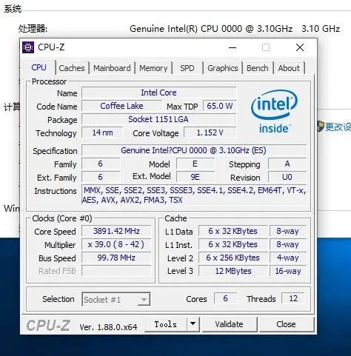Click the Tools button
The width and height of the screenshot is (351, 356).
[x=166, y=324]
